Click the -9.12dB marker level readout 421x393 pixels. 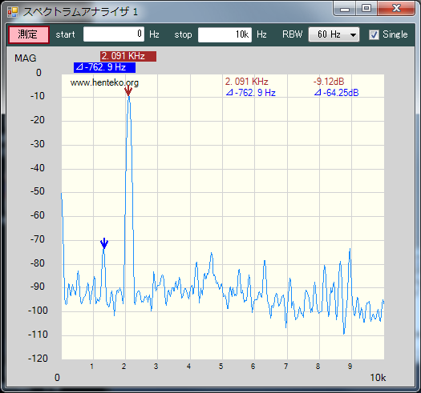(329, 82)
